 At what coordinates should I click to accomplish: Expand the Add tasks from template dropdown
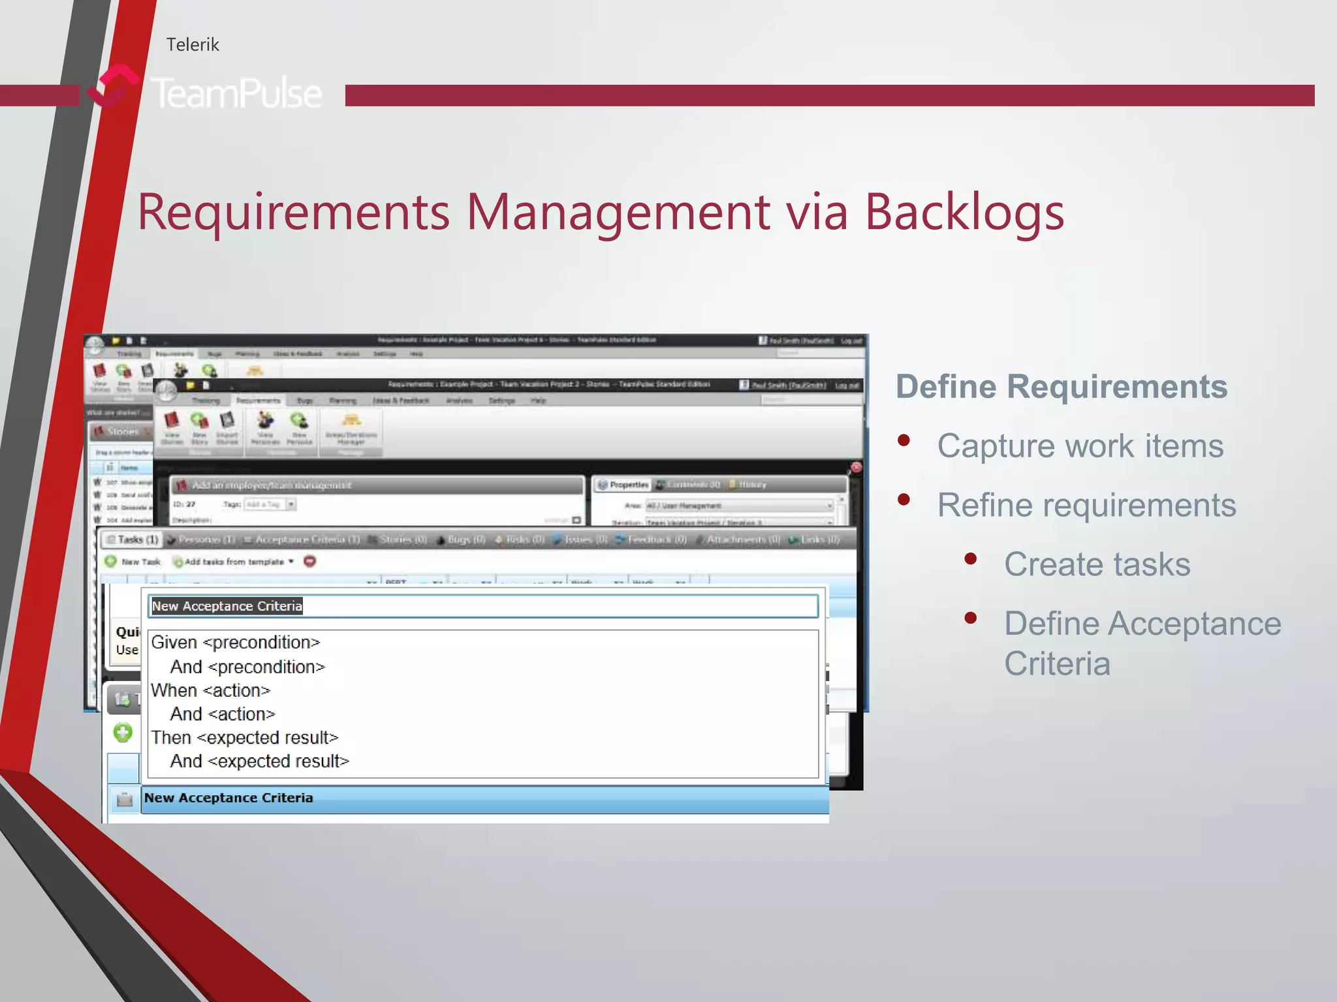tap(291, 562)
